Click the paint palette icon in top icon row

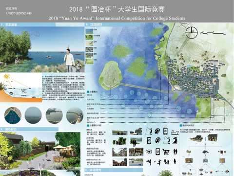(x=157, y=131)
